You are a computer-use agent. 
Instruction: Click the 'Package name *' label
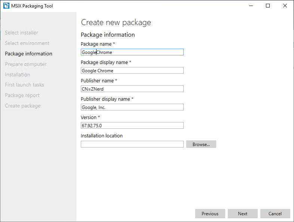point(98,44)
